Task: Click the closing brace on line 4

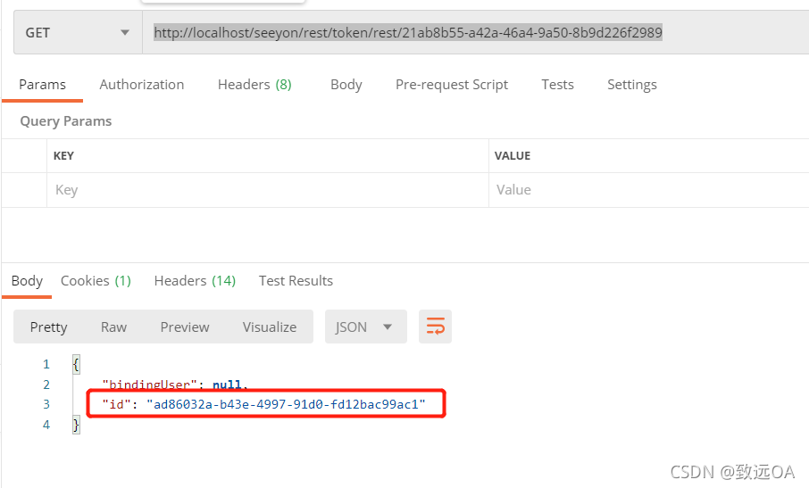Action: tap(77, 426)
